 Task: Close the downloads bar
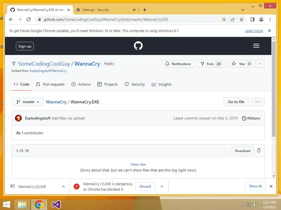[x=271, y=186]
